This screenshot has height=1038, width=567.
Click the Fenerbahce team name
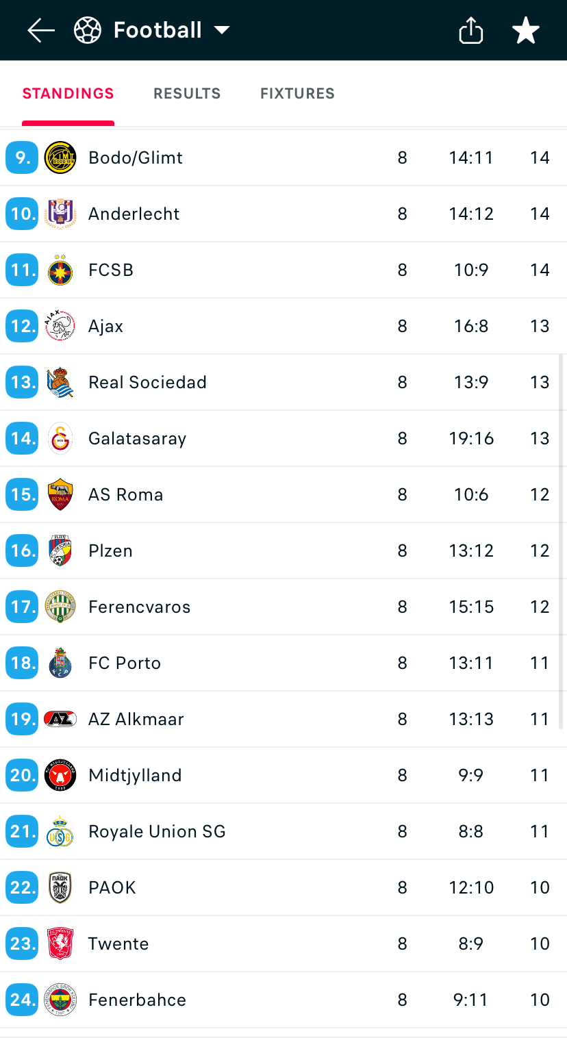[x=137, y=1000]
